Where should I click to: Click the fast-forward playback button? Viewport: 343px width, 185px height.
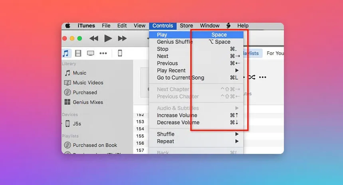click(122, 39)
